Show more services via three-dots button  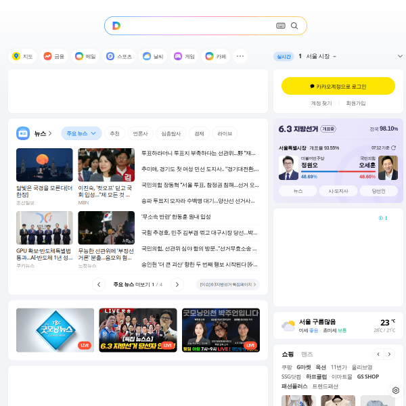(240, 56)
